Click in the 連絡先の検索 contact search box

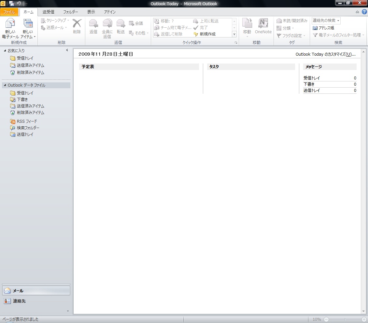[x=326, y=21]
